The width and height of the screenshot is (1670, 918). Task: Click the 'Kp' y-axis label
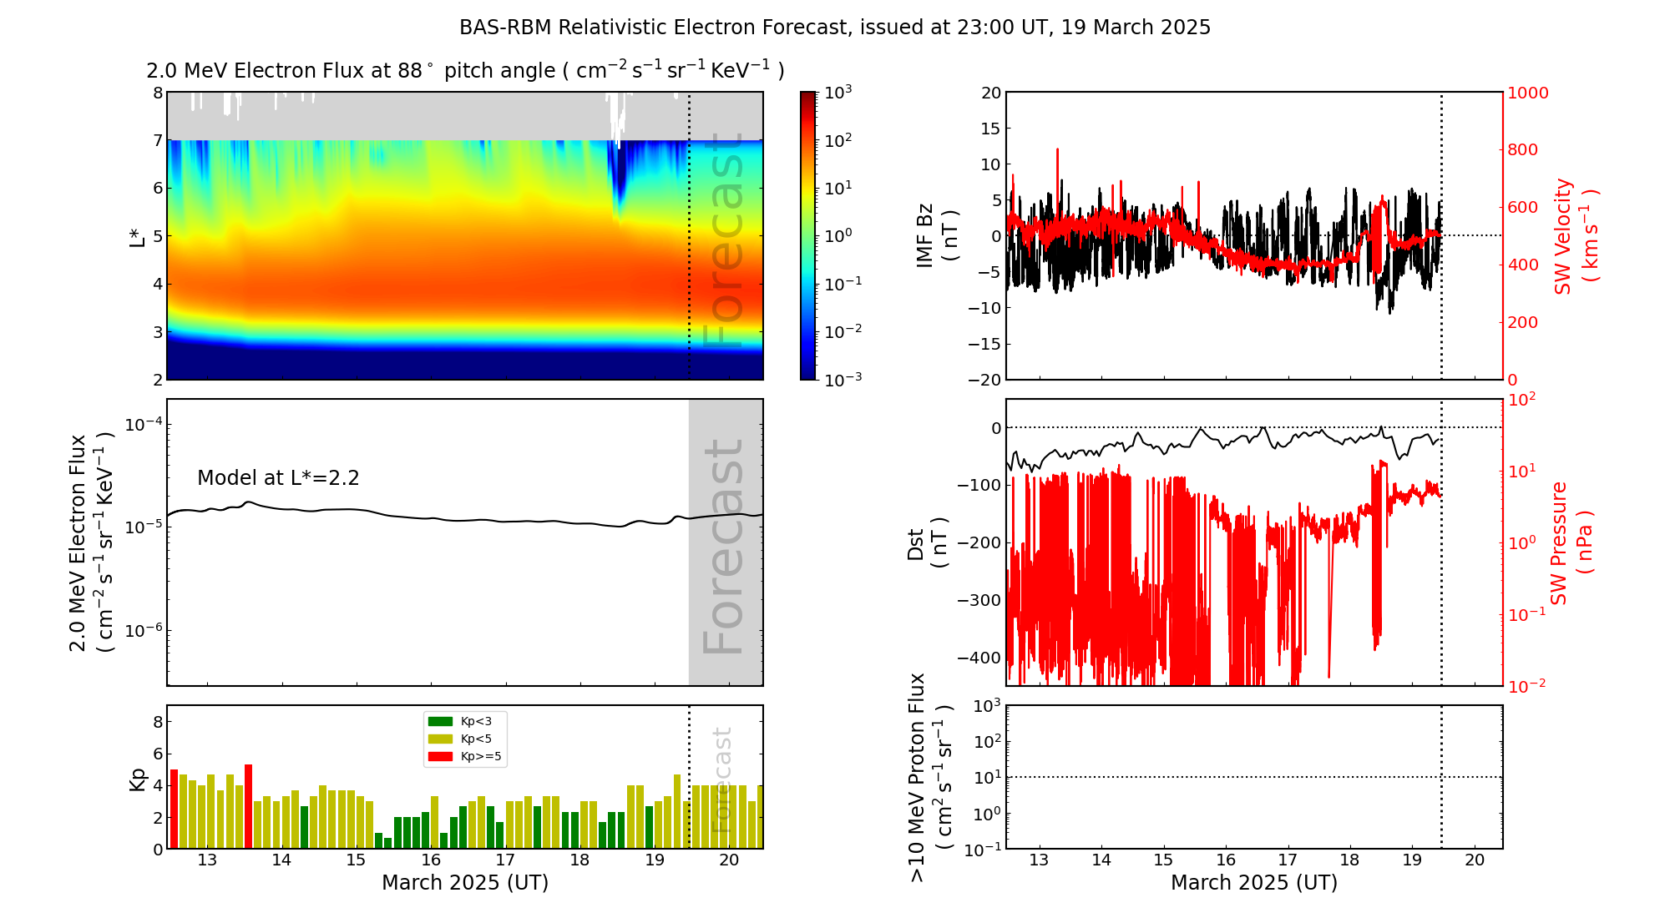pyautogui.click(x=138, y=779)
